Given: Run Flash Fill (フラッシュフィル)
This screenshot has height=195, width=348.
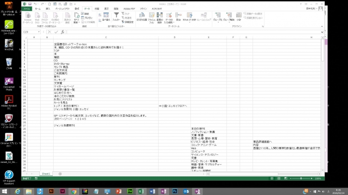Looking at the screenshot, I should [x=152, y=18].
